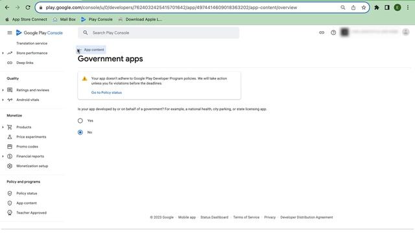Open Financial reports
Screen dimensions: 415x233
point(30,157)
